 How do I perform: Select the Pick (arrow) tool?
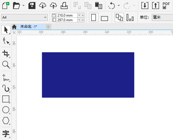(x=6, y=30)
